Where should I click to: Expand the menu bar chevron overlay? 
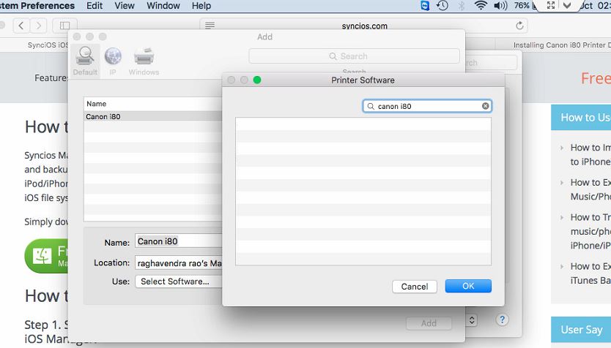[566, 5]
